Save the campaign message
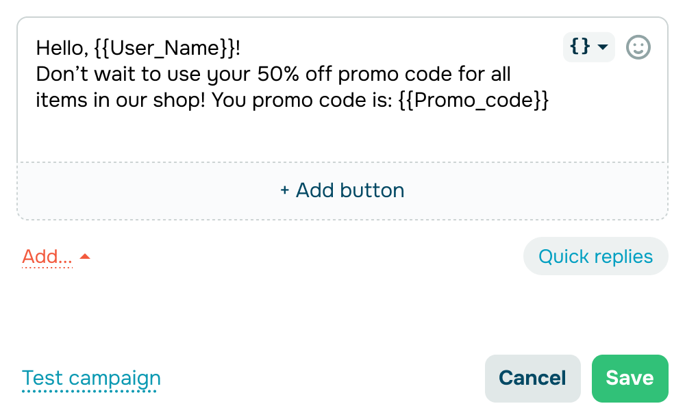 coord(630,378)
